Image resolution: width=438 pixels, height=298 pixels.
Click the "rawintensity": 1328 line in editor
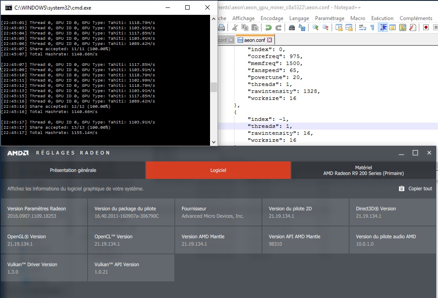pyautogui.click(x=284, y=92)
